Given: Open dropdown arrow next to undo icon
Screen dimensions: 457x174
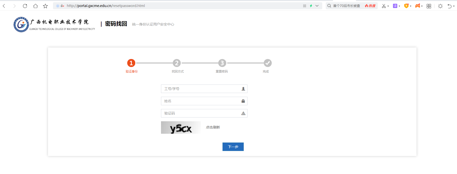Looking at the screenshot, I should coord(454,6).
